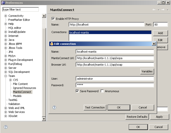This screenshot has height=133, width=171.
Task: Select Ignored Resources in the tree
Action: (24, 88)
